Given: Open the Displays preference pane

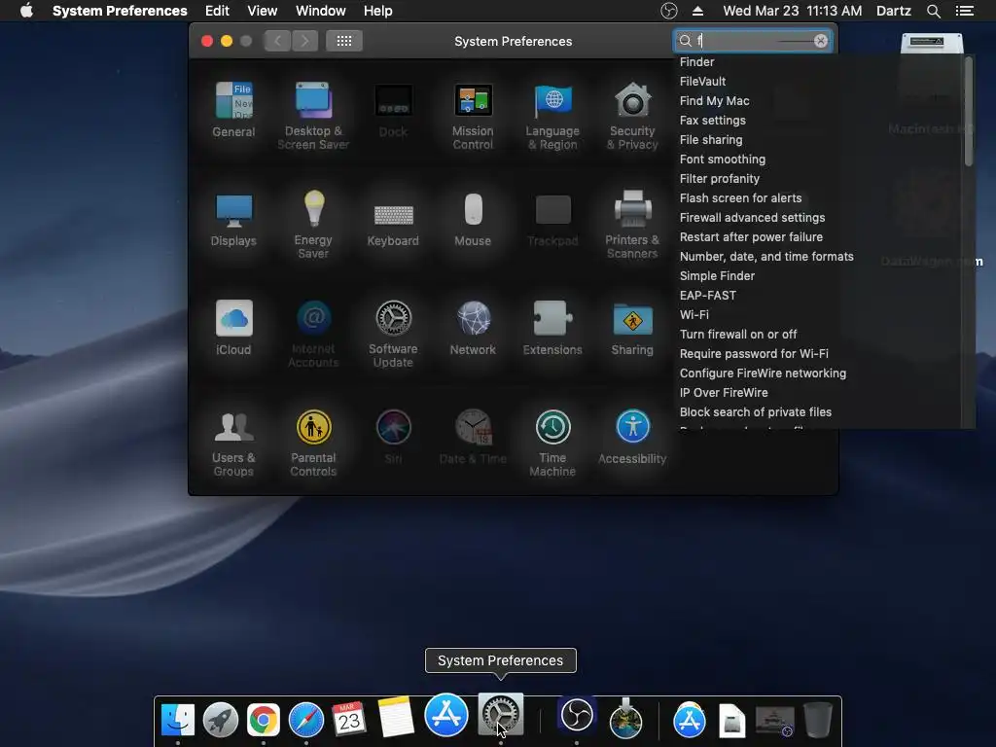Looking at the screenshot, I should point(233,219).
